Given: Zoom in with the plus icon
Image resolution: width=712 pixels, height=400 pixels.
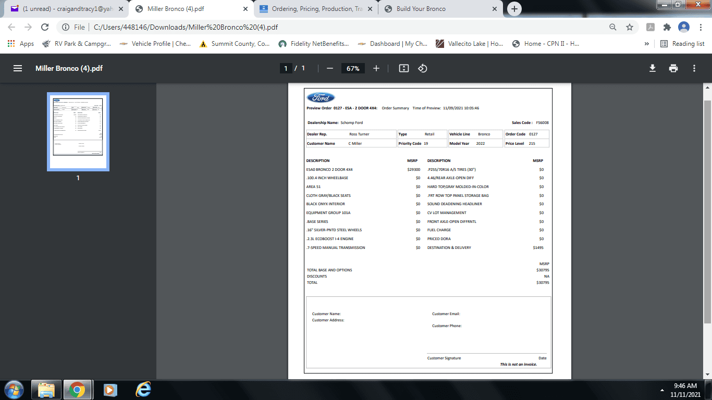Looking at the screenshot, I should tap(376, 68).
